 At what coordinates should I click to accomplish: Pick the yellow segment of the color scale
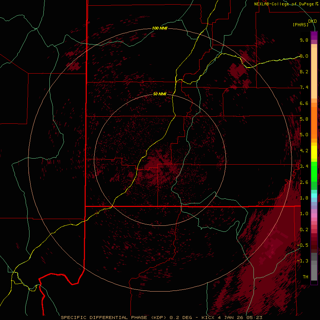[314, 152]
